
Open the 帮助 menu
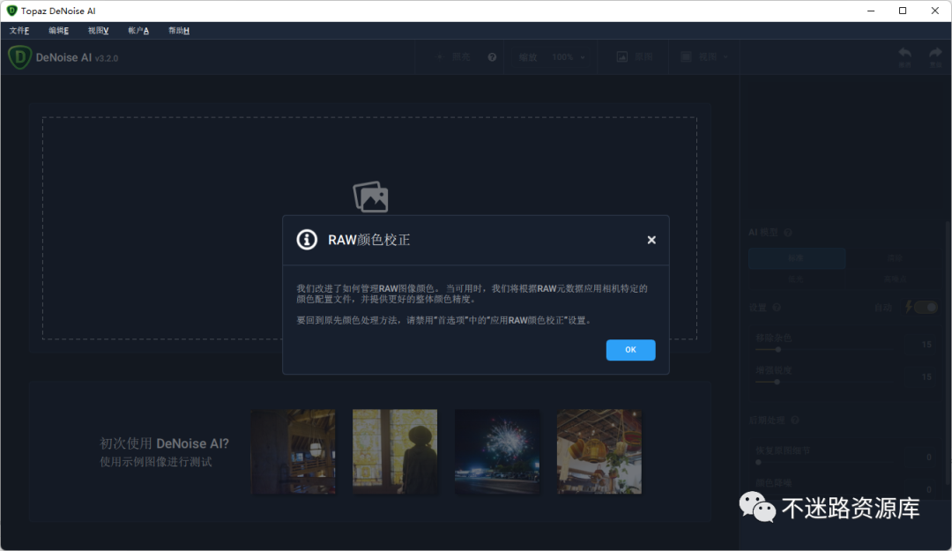click(x=179, y=30)
